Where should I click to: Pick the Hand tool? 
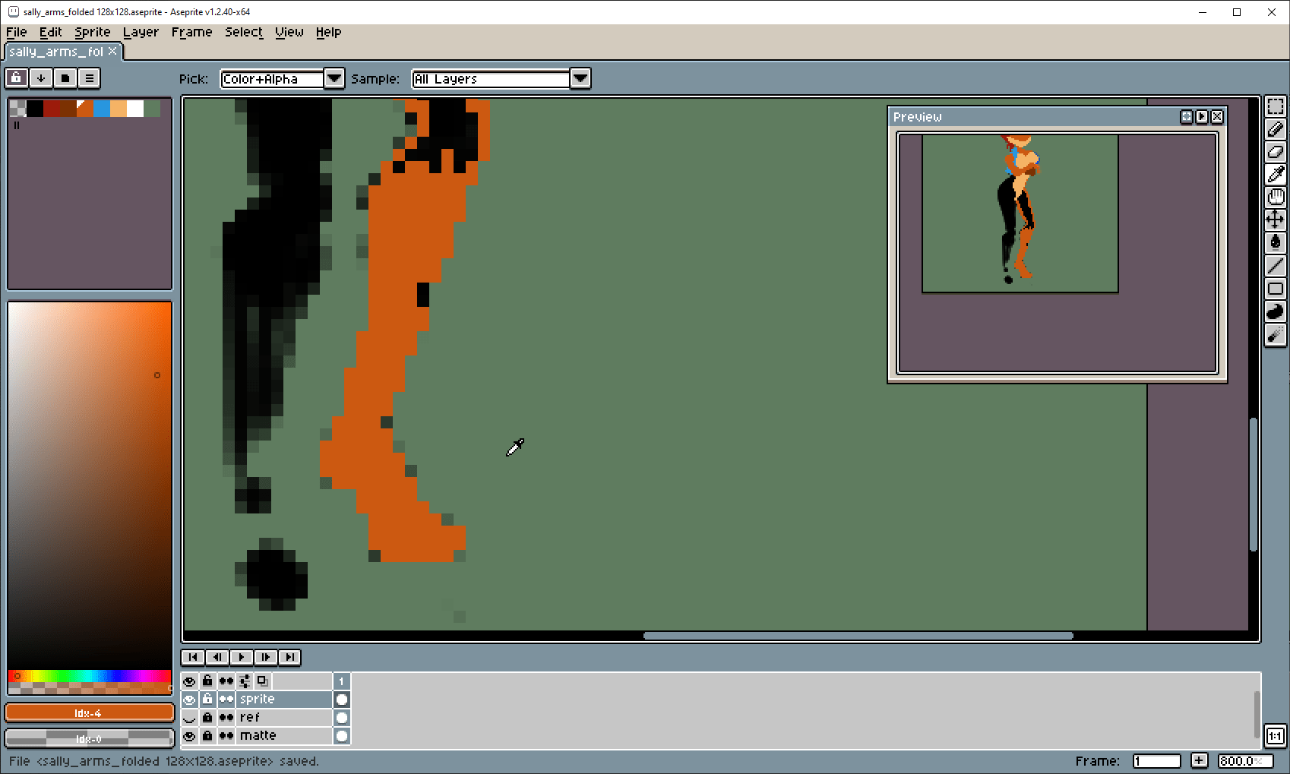point(1276,197)
